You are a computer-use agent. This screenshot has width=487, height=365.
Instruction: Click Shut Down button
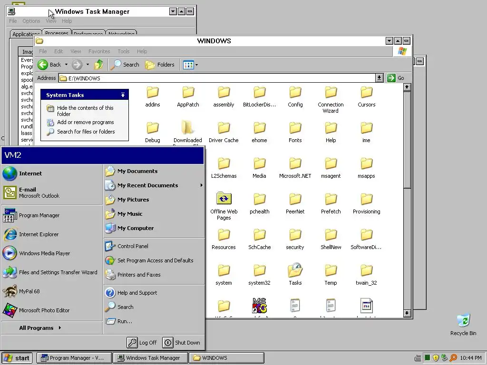coord(181,343)
